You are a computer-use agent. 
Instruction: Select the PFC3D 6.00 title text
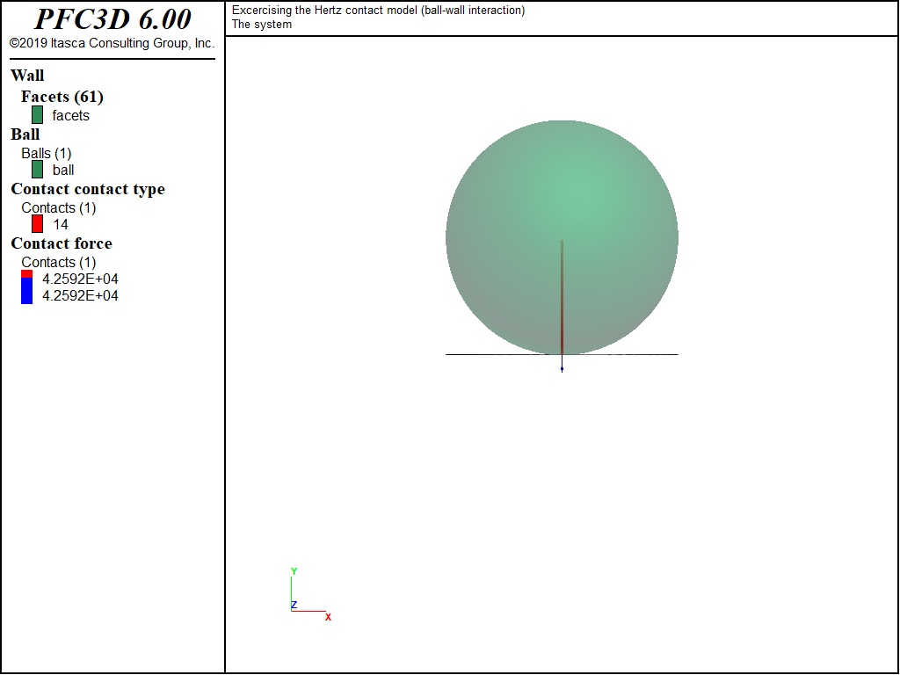coord(112,19)
